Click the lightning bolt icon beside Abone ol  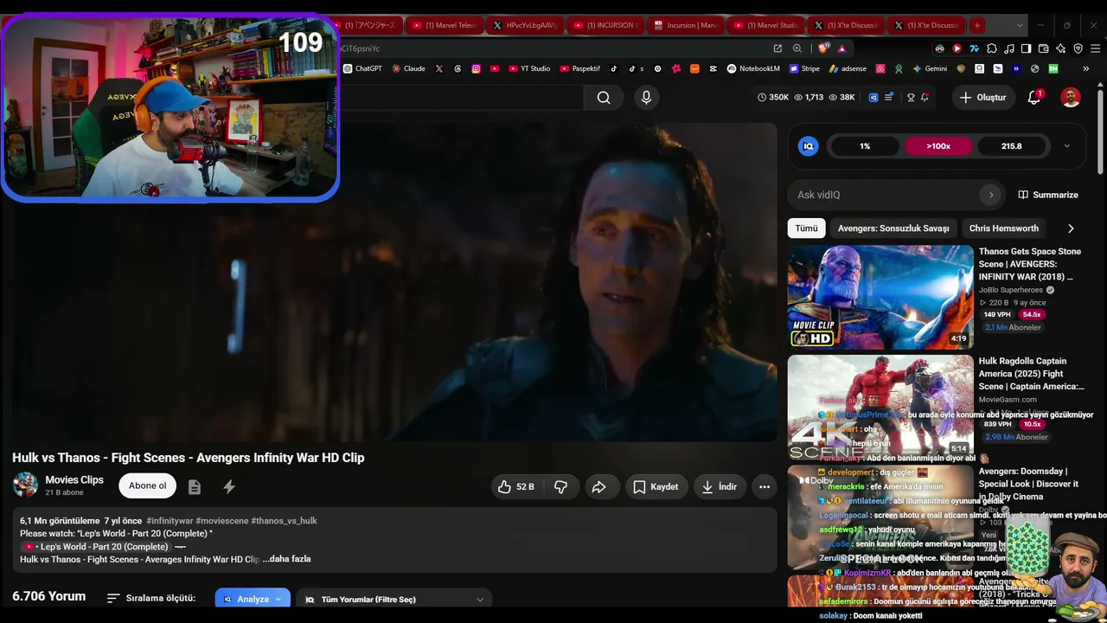229,487
